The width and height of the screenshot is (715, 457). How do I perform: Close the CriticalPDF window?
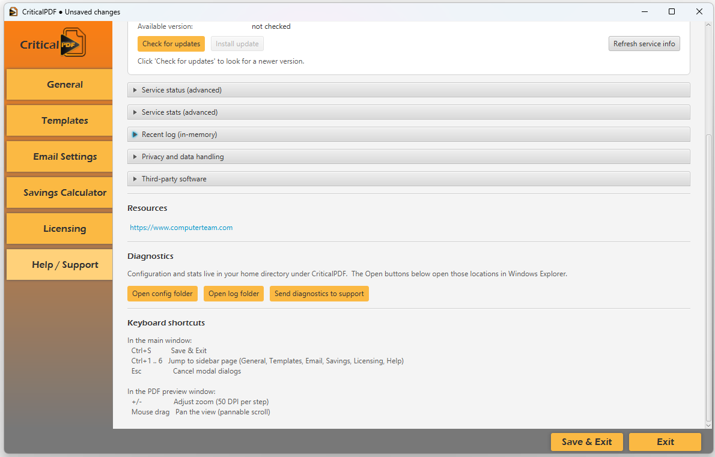[x=699, y=12]
